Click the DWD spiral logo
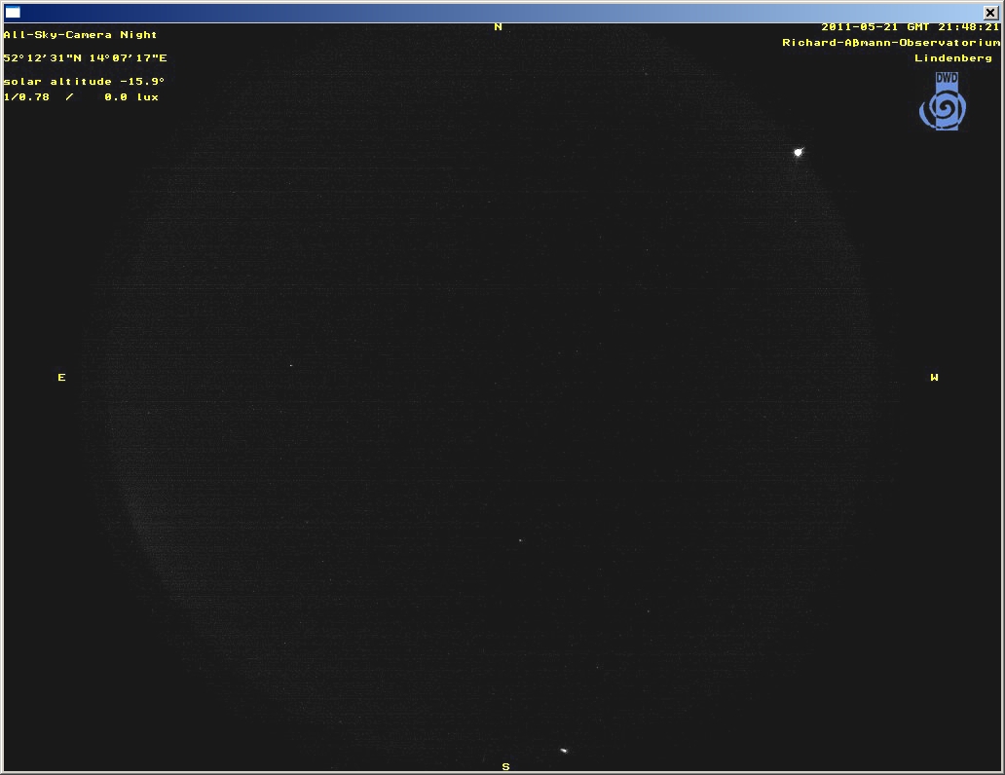The height and width of the screenshot is (775, 1005). tap(943, 101)
